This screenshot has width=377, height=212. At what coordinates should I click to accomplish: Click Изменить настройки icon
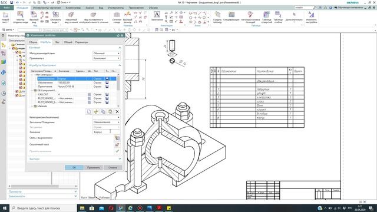[x=312, y=17]
